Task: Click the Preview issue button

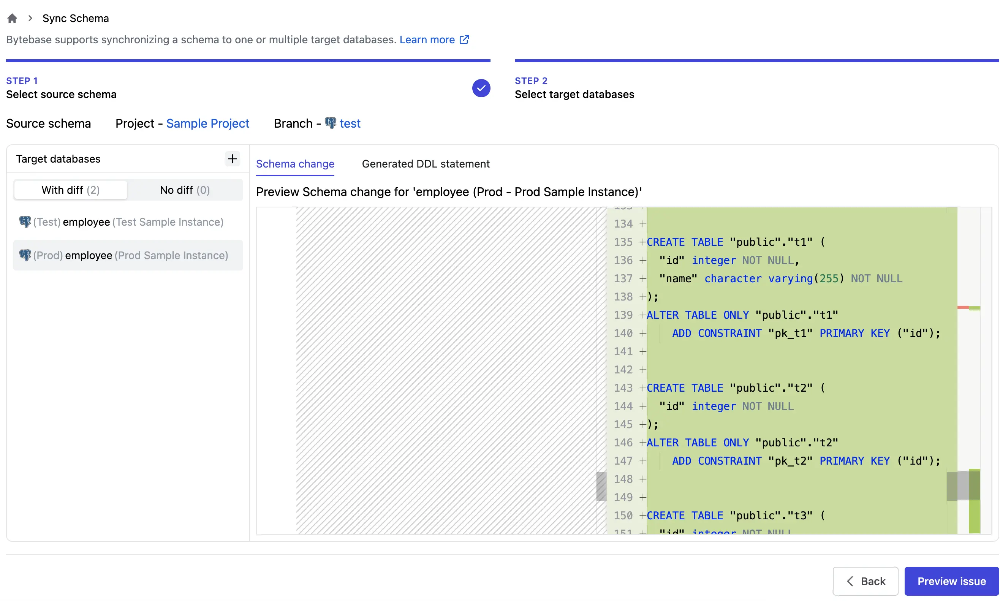Action: pos(951,581)
